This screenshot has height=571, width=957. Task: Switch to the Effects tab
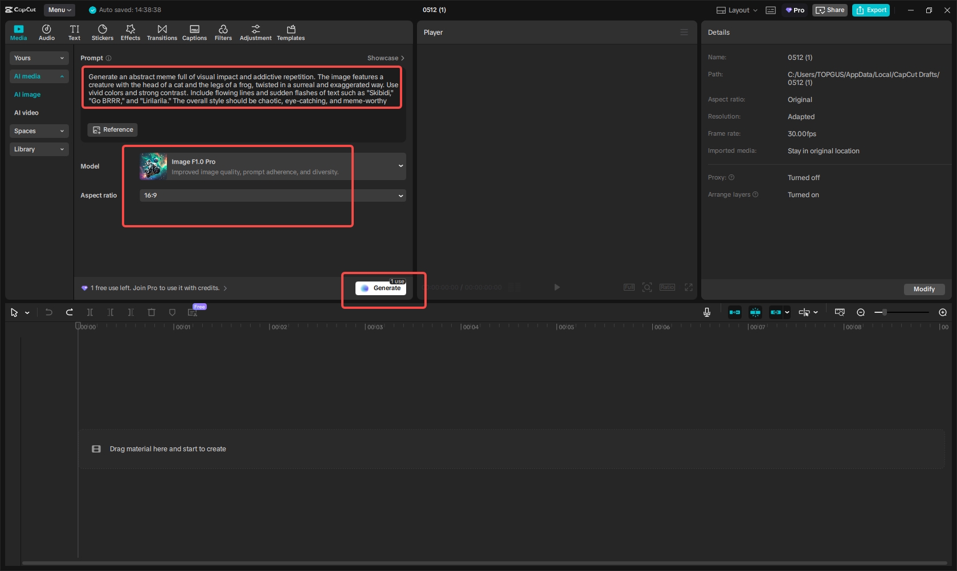click(130, 32)
